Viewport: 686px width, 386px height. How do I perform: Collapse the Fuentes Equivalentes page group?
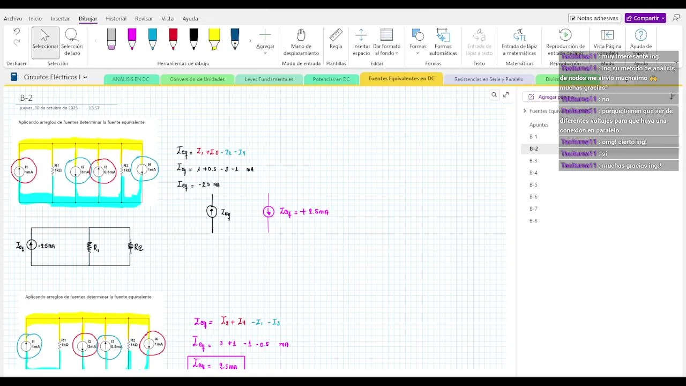[x=525, y=111]
